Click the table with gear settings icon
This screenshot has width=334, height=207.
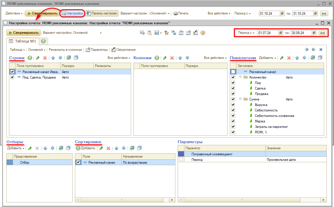tap(188, 33)
